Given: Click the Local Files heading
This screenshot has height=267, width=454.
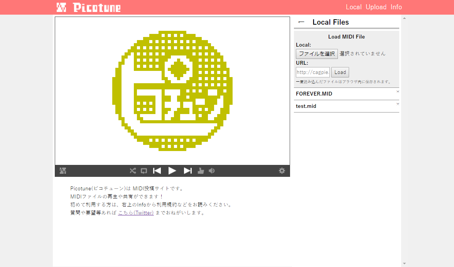Looking at the screenshot, I should pyautogui.click(x=331, y=22).
